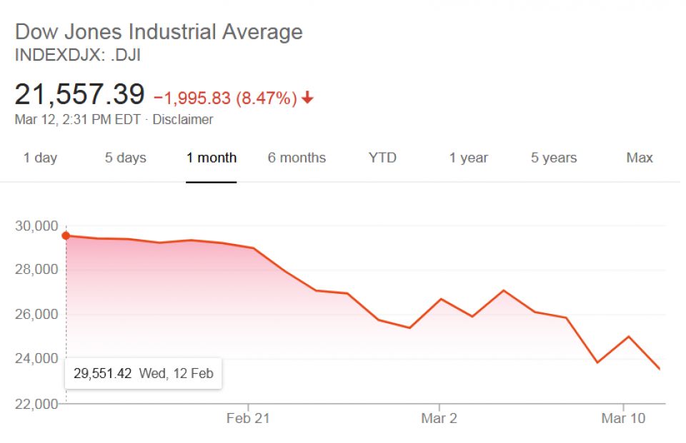Select the 1 day range tab
Image resolution: width=686 pixels, height=443 pixels.
40,158
